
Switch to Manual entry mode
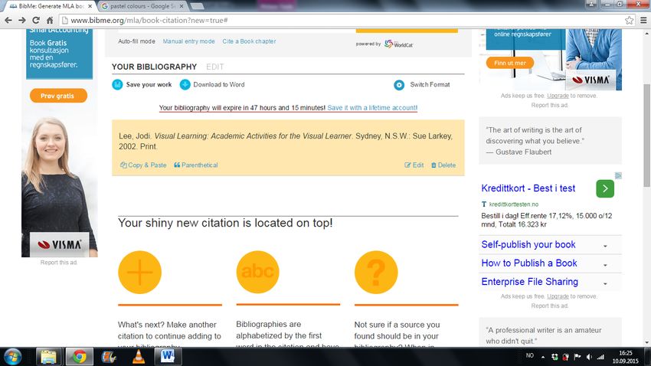pos(189,41)
